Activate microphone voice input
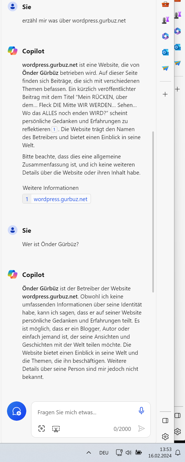Image resolution: width=185 pixels, height=462 pixels. (141, 411)
